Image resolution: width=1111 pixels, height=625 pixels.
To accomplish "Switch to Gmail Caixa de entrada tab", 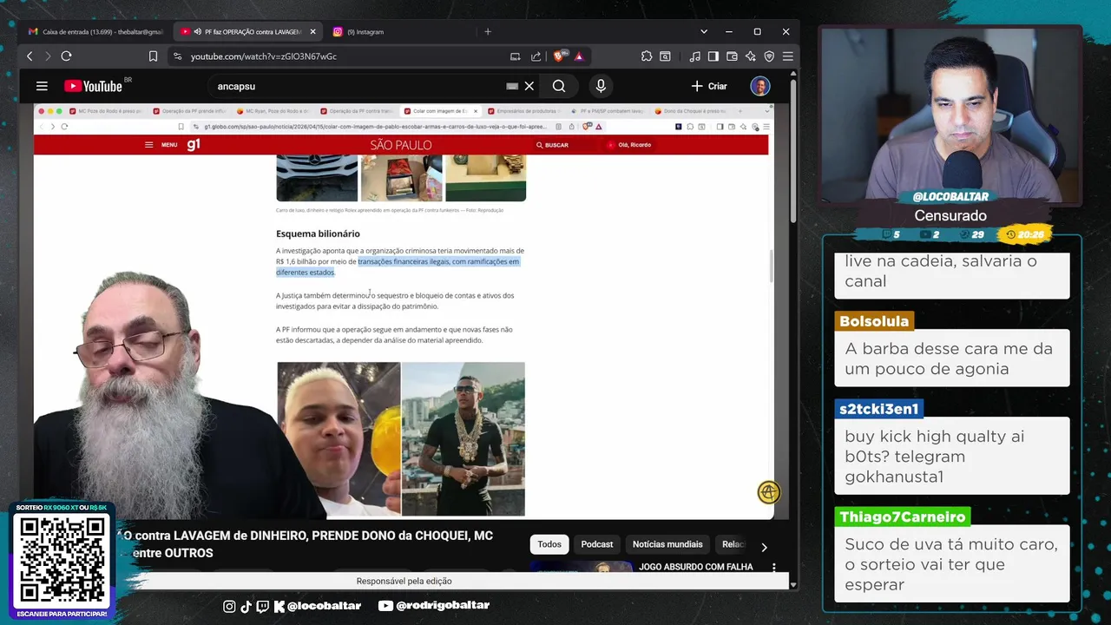I will pos(95,32).
